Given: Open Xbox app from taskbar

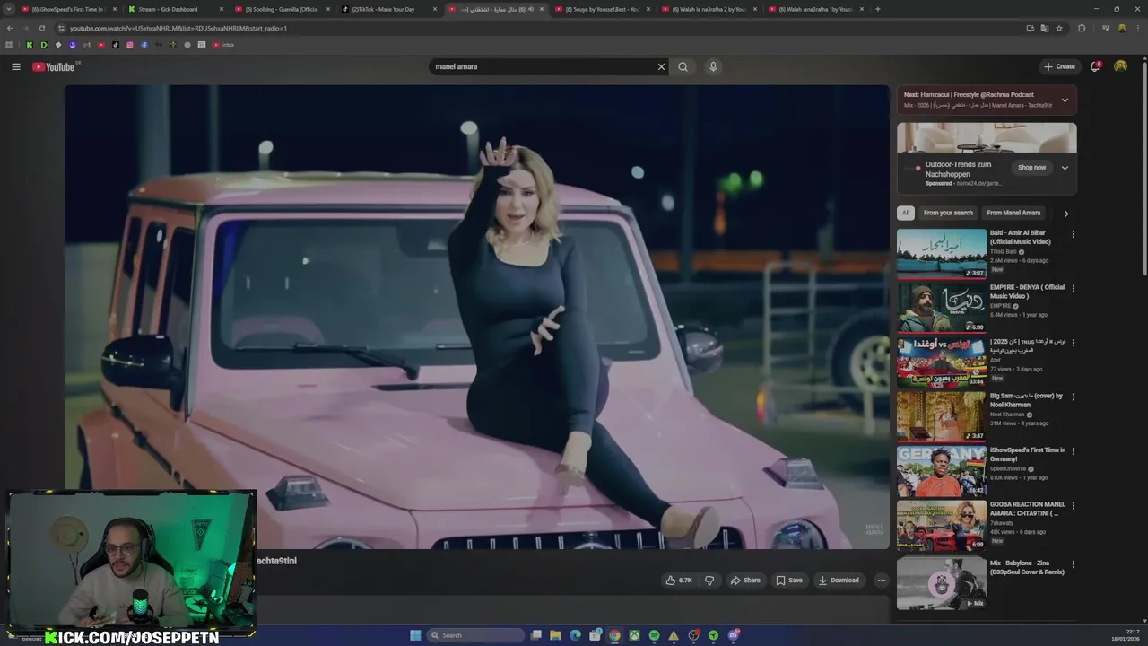Looking at the screenshot, I should coord(634,635).
